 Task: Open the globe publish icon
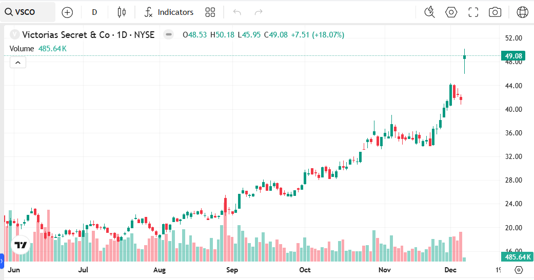[522, 13]
